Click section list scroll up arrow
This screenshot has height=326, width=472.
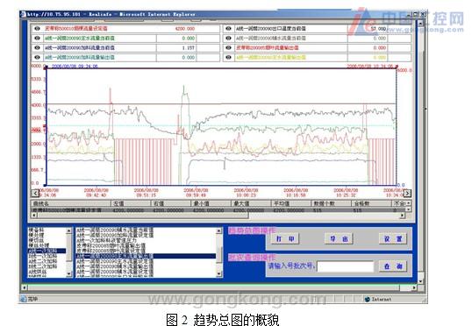(x=69, y=230)
